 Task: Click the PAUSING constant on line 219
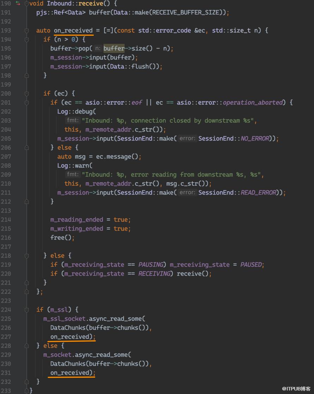[x=151, y=265]
